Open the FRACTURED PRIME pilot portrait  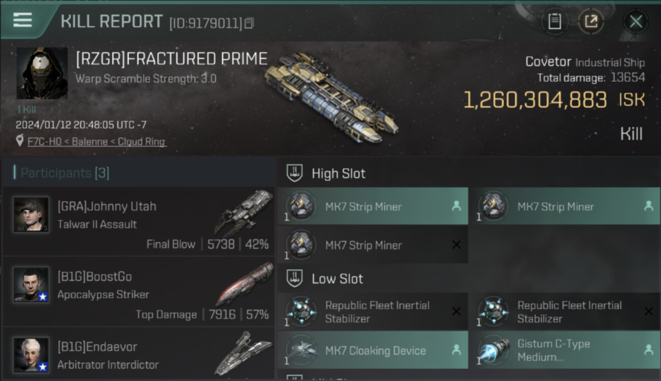coord(42,73)
